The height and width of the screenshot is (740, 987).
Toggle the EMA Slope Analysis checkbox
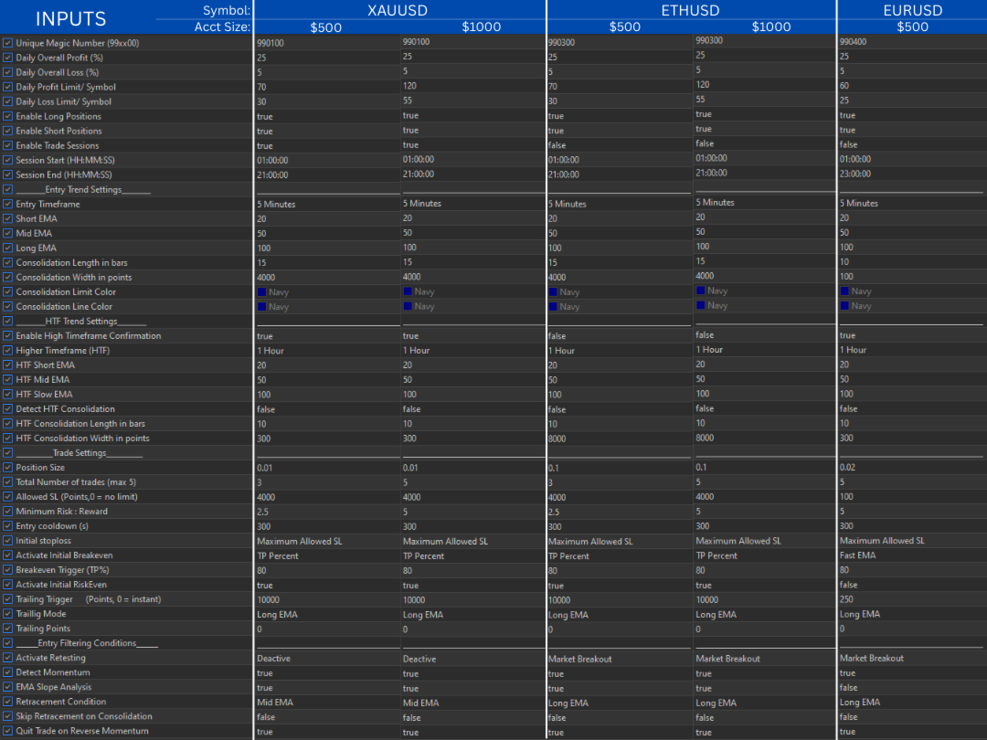tap(7, 687)
